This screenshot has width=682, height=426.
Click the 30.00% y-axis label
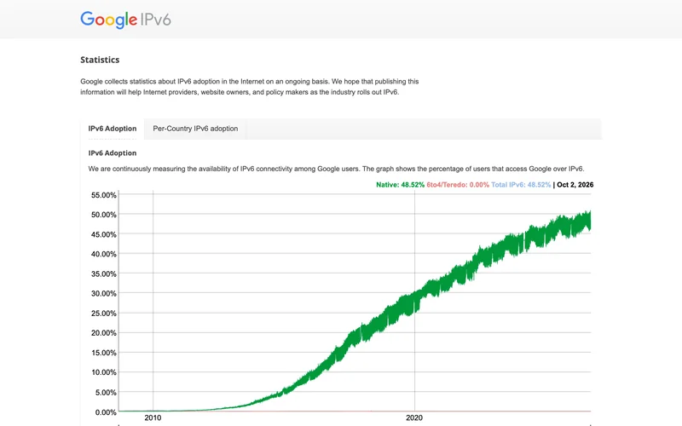[x=103, y=294]
